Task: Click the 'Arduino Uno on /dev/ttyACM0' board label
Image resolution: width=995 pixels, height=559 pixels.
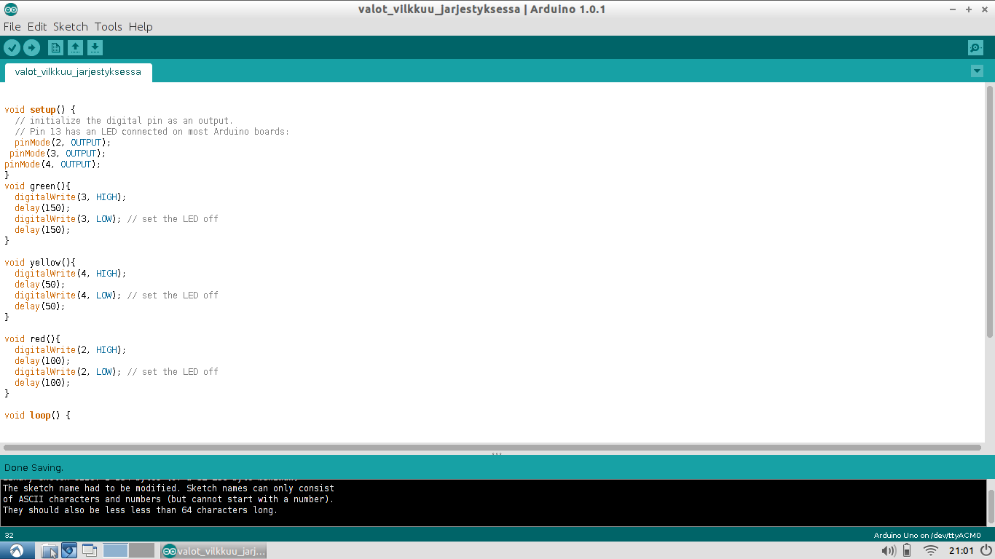Action: (x=927, y=535)
